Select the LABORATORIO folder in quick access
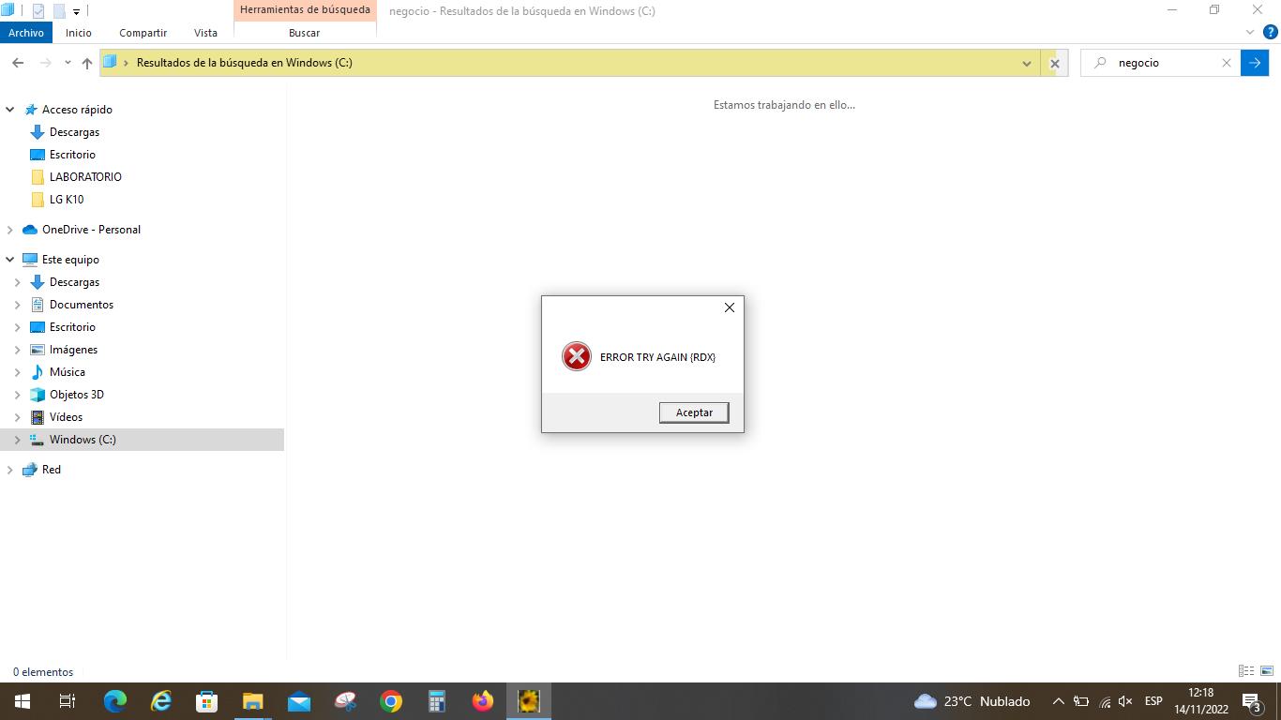Viewport: 1281px width, 720px height. (x=85, y=177)
